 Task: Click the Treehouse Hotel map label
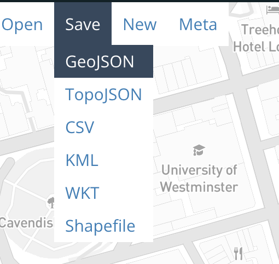(256, 38)
